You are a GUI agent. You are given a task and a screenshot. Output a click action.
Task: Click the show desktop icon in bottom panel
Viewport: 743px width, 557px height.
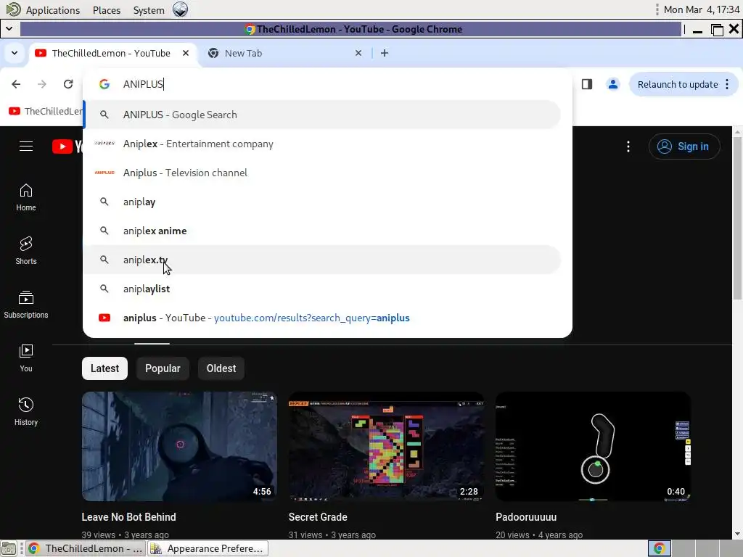[9, 548]
